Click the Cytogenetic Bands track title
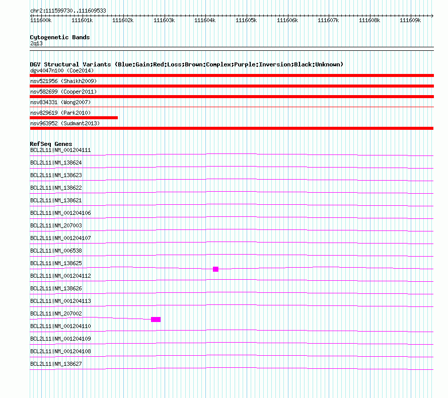This screenshot has height=398, width=448. [60, 37]
